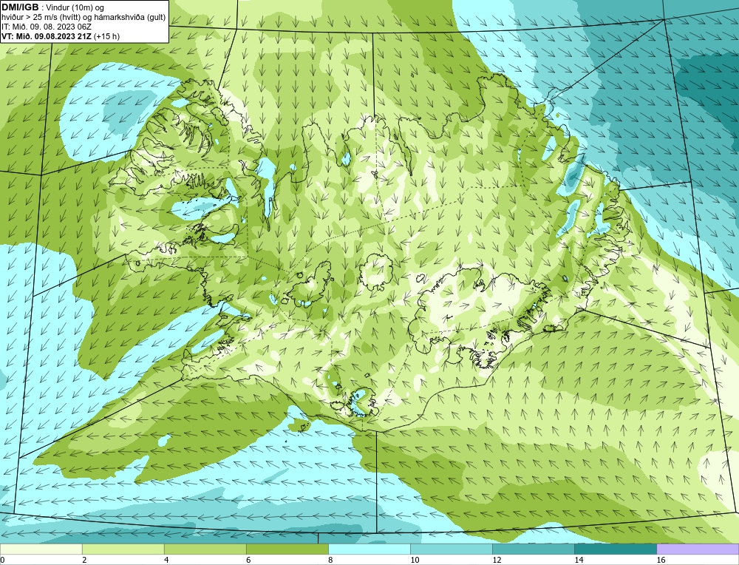Viewport: 739px width, 565px height.
Task: Click the 'VT: Mið. 09.08.2023 21Z' line
Action: point(47,36)
